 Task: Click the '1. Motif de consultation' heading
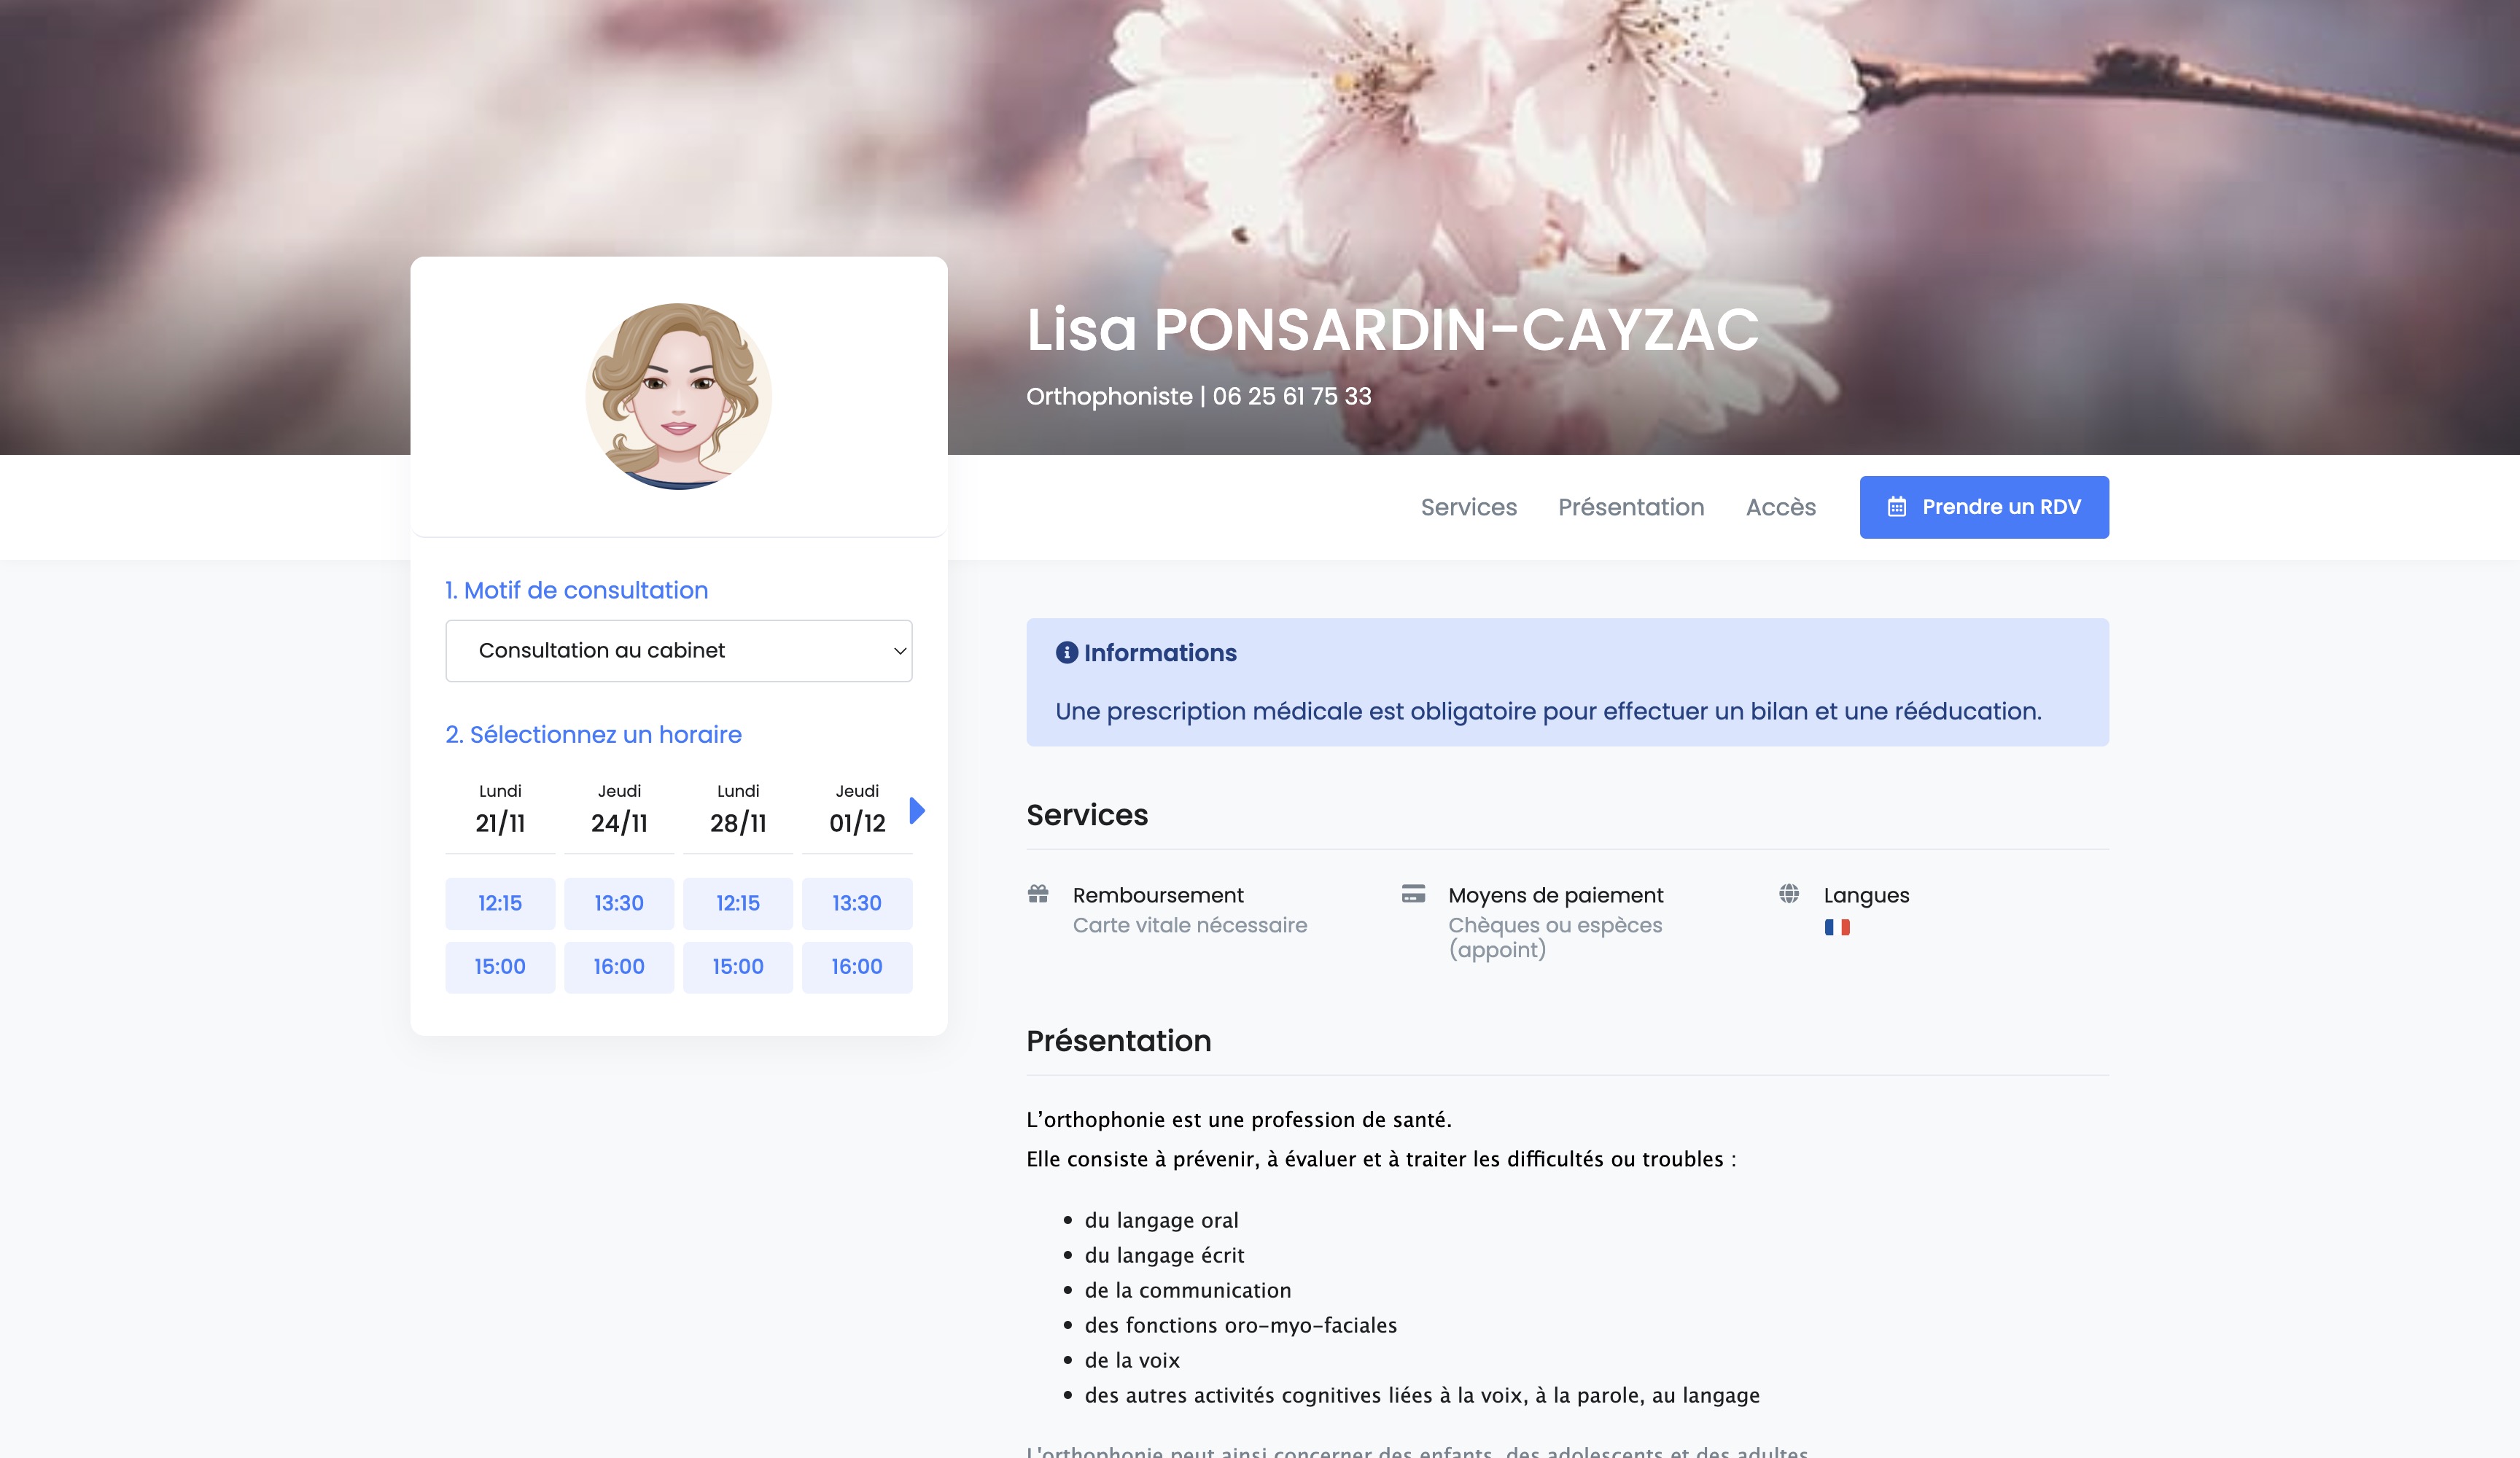577,590
